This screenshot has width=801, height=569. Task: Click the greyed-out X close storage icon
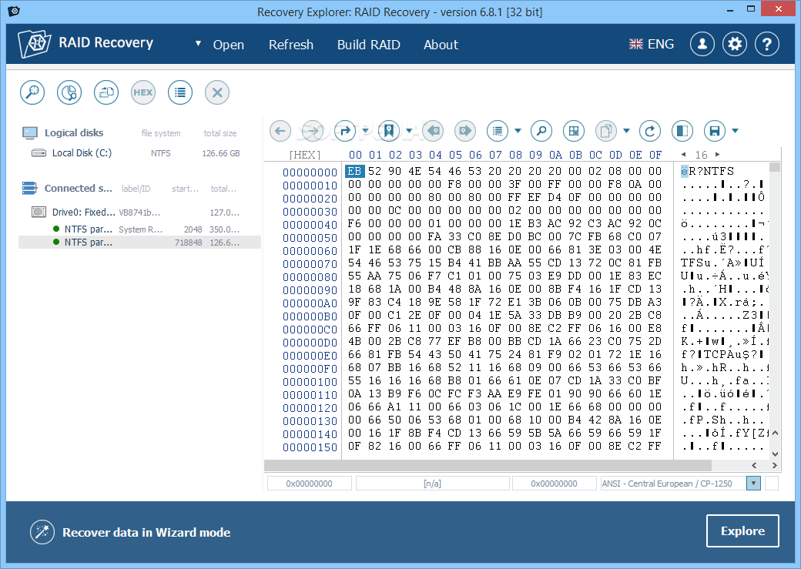pyautogui.click(x=217, y=92)
